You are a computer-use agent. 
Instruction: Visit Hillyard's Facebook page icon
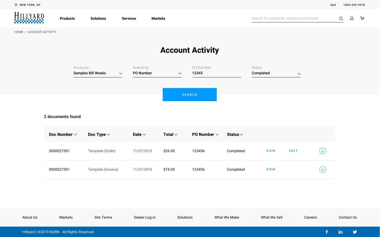click(x=327, y=232)
